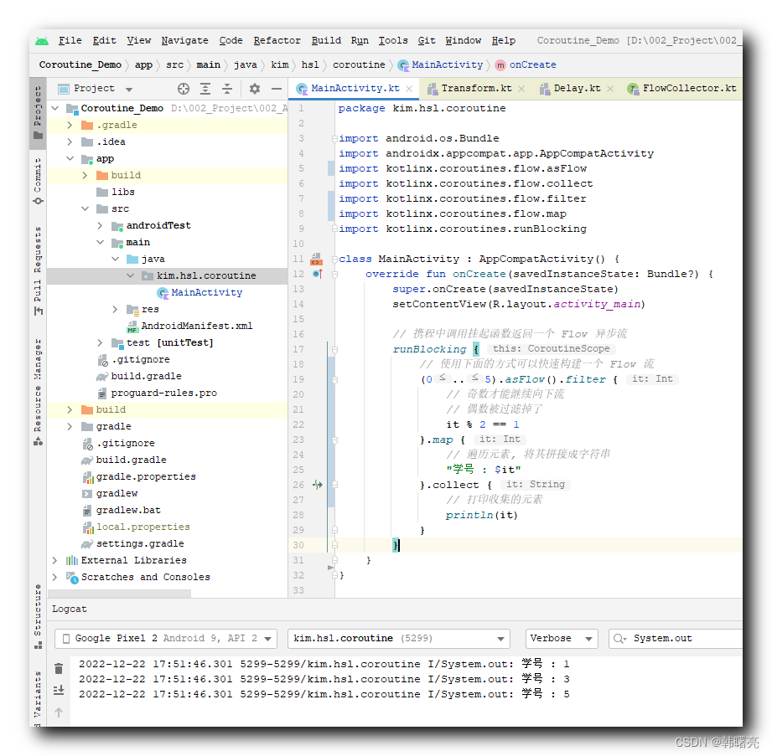The image size is (772, 756).
Task: Click the Scroll to End logcat icon
Action: (x=59, y=690)
